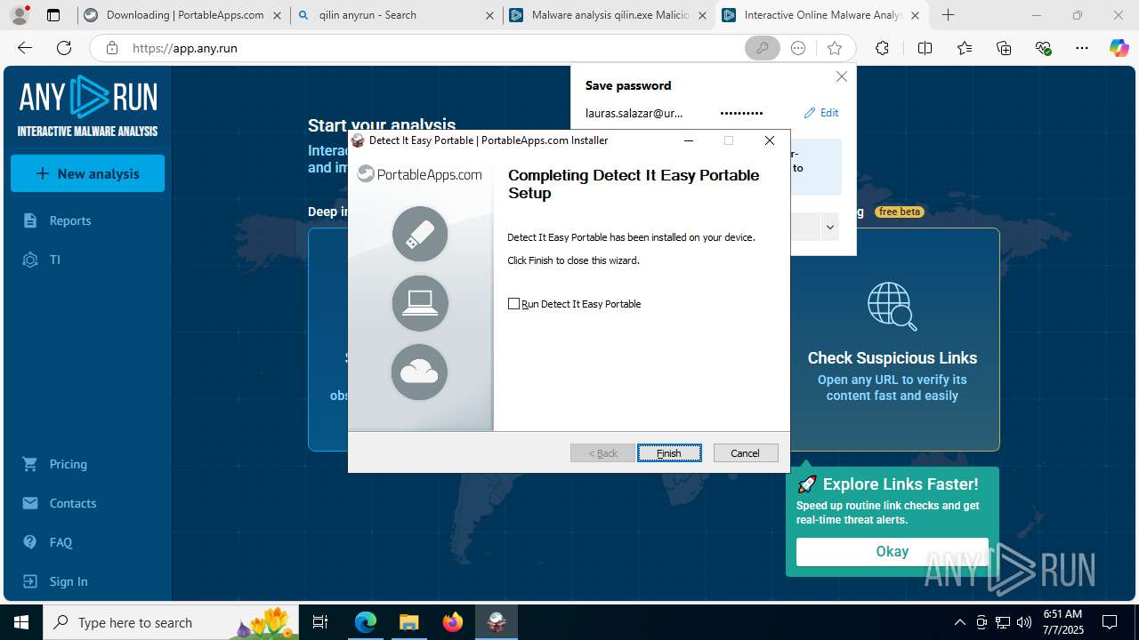The height and width of the screenshot is (640, 1139).
Task: Go back in the browser
Action: click(x=25, y=48)
